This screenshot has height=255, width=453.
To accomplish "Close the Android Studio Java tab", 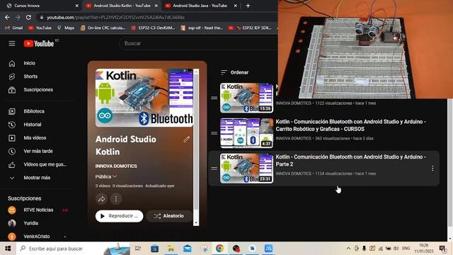I will click(x=235, y=6).
